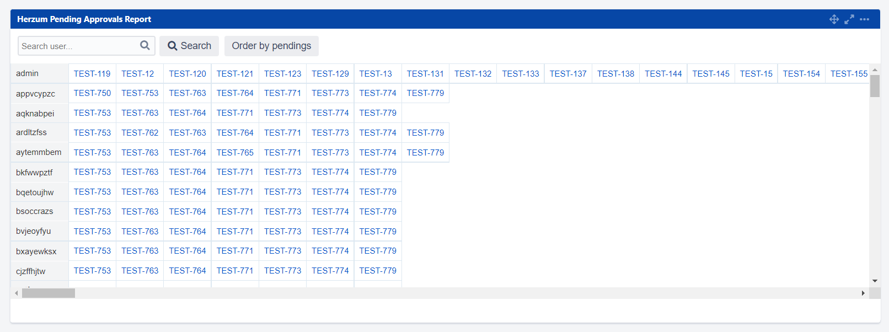This screenshot has width=889, height=332.
Task: Click the magnifier icon inside the search field
Action: (x=145, y=46)
